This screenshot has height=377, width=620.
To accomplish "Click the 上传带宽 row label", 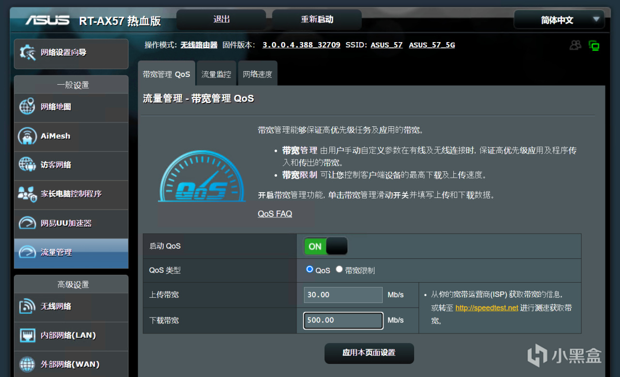I will (164, 295).
